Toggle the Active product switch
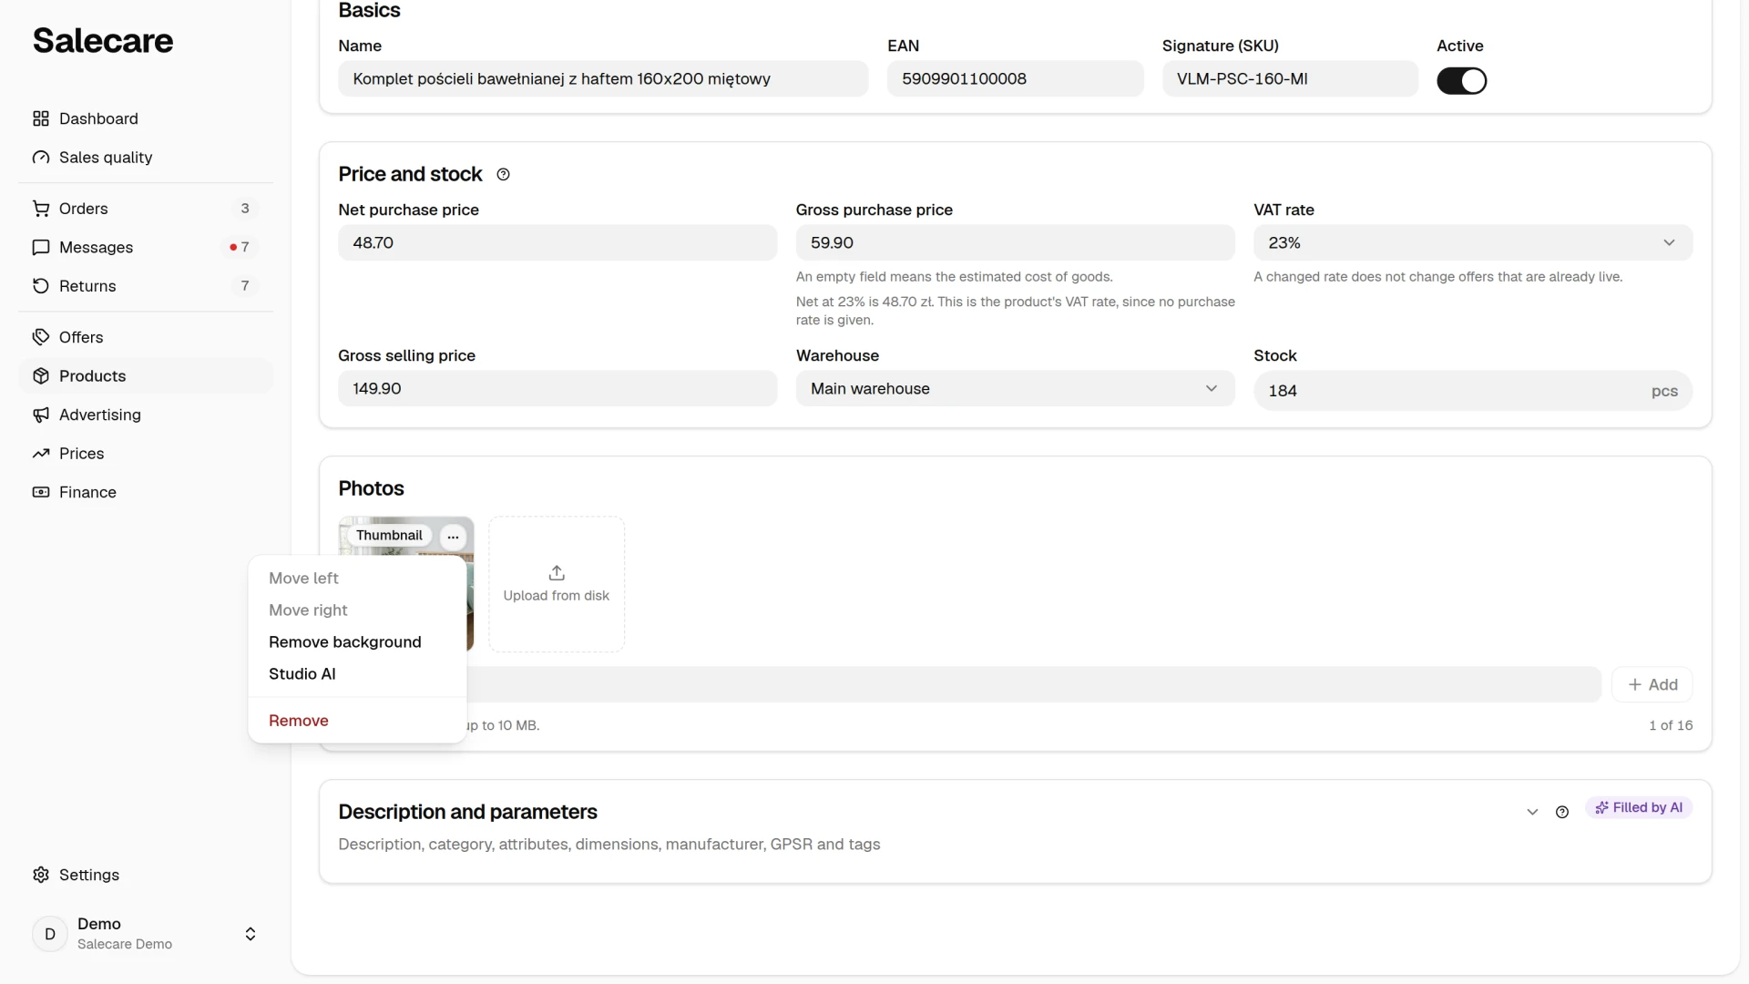Viewport: 1749px width, 984px height. (x=1461, y=81)
